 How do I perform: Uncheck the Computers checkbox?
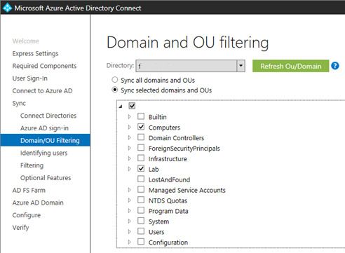tap(141, 127)
